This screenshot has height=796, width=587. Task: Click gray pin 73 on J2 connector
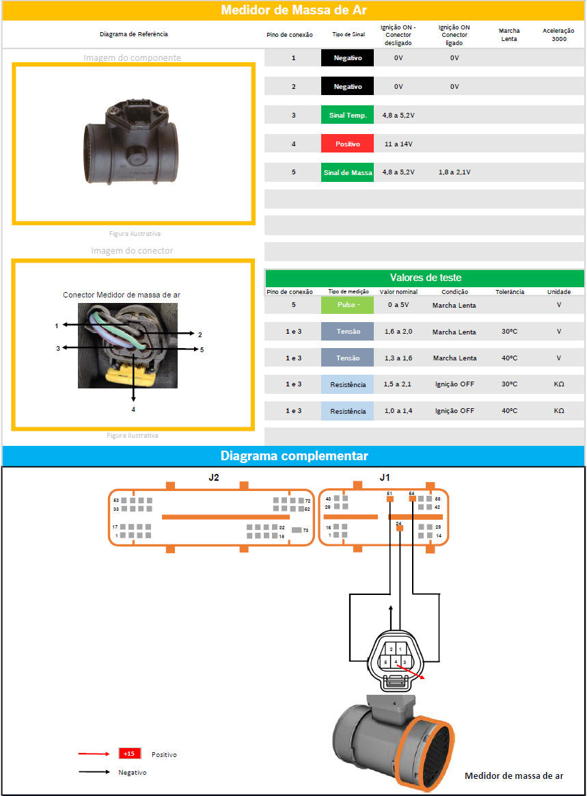[296, 530]
